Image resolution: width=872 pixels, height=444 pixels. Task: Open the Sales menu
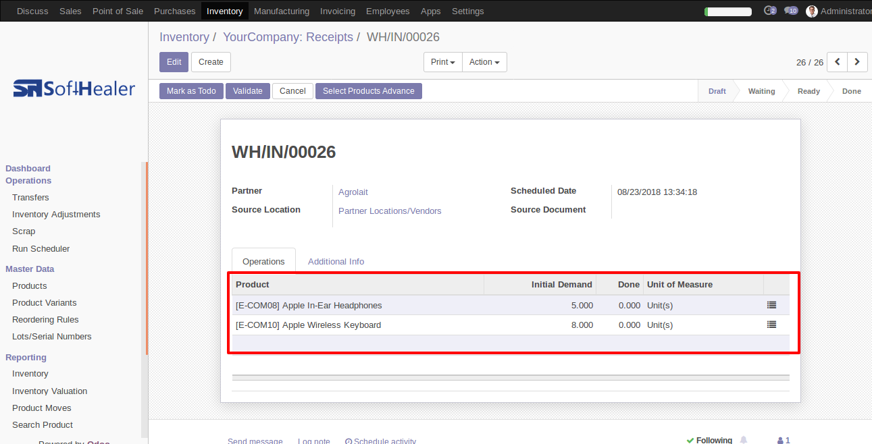[70, 11]
